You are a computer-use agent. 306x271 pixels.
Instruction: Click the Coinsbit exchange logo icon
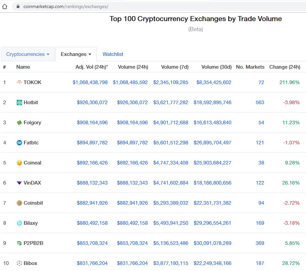click(19, 203)
